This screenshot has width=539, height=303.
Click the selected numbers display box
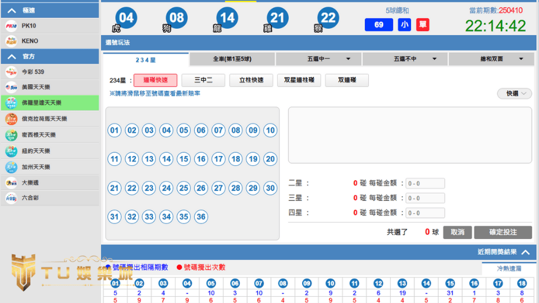tap(410, 135)
